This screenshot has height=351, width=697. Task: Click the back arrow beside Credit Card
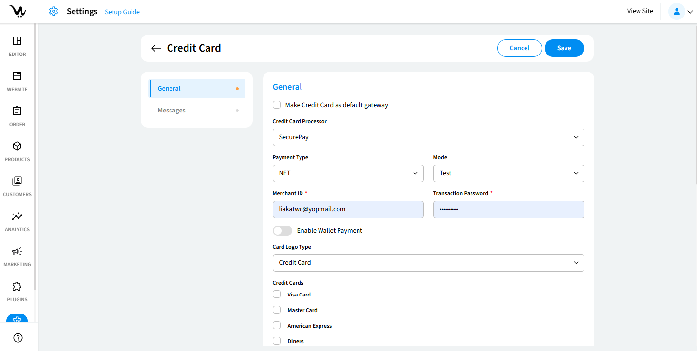coord(156,48)
